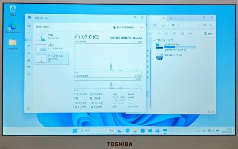
Task: Close the current File Explorer tab
Action: point(164,19)
